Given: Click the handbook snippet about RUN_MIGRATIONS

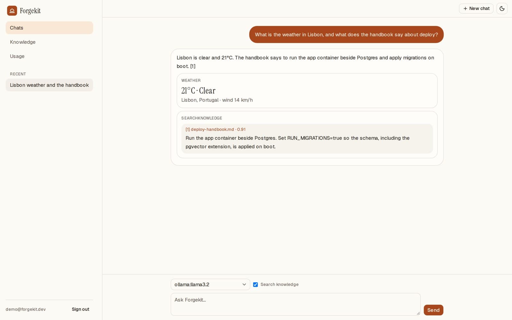Looking at the screenshot, I should [298, 142].
